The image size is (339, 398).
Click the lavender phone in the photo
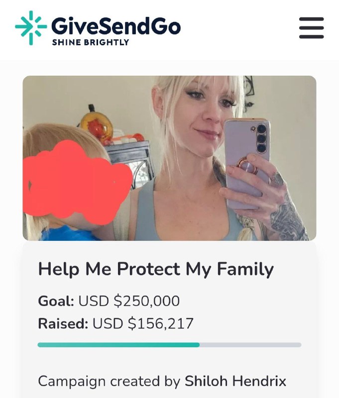pyautogui.click(x=246, y=163)
